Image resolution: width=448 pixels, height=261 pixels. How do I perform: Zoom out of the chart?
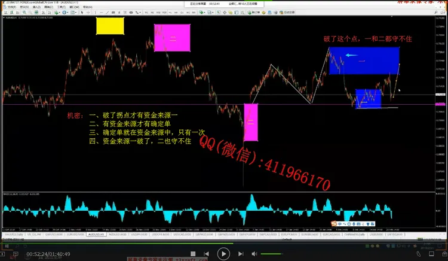(x=30, y=13)
